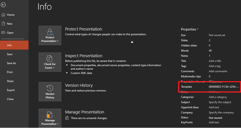The width and height of the screenshot is (241, 128).
Task: Open the Version History clock icon
Action: tap(50, 88)
